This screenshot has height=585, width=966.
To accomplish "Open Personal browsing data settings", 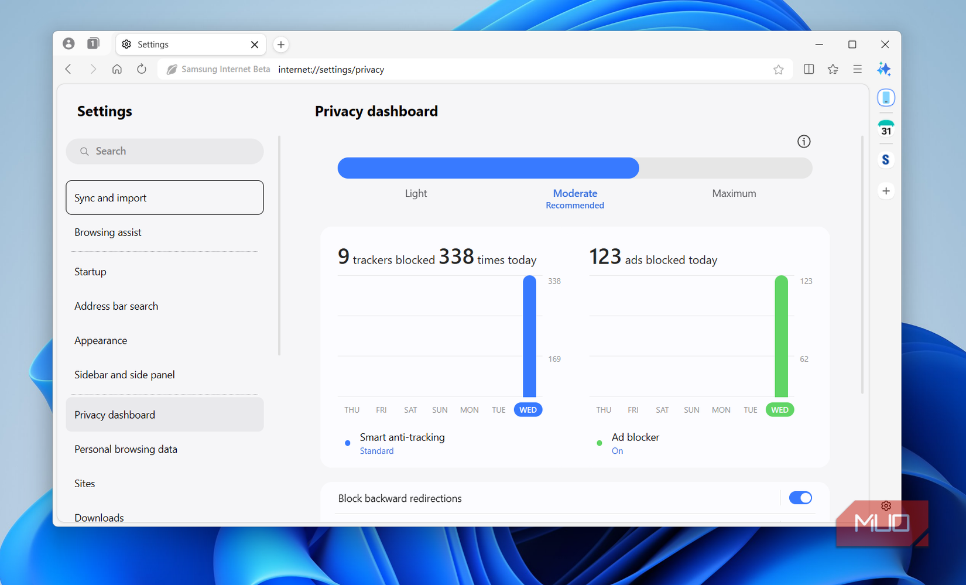I will pyautogui.click(x=126, y=449).
